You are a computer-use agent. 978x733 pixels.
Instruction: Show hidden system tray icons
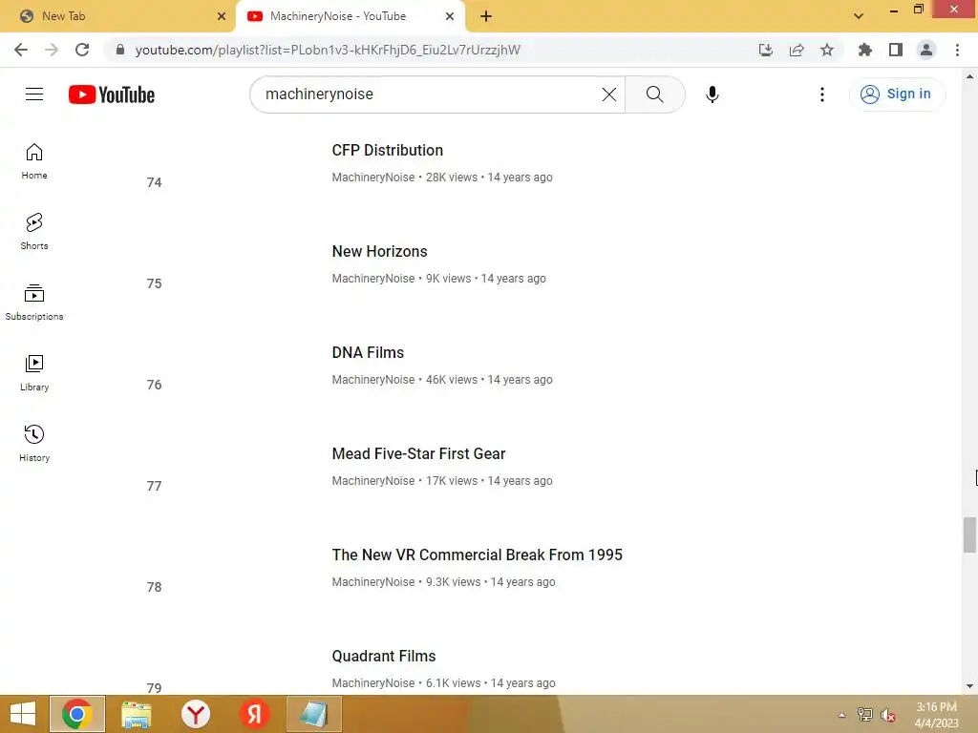tap(841, 715)
